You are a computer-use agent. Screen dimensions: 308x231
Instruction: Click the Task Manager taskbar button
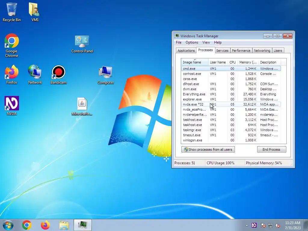click(83, 225)
